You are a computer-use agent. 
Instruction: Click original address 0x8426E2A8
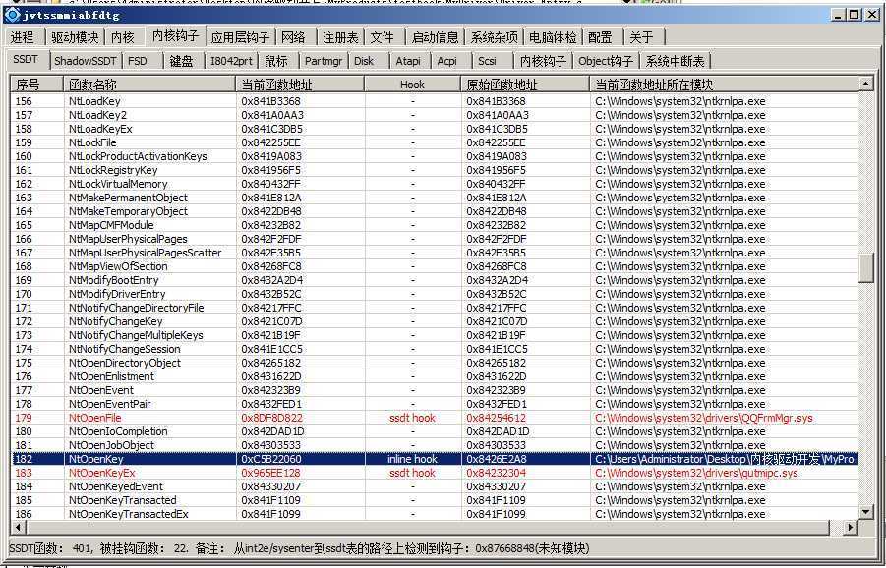point(497,459)
